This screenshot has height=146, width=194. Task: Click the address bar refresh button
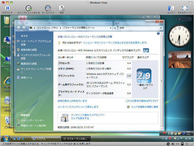point(114,28)
